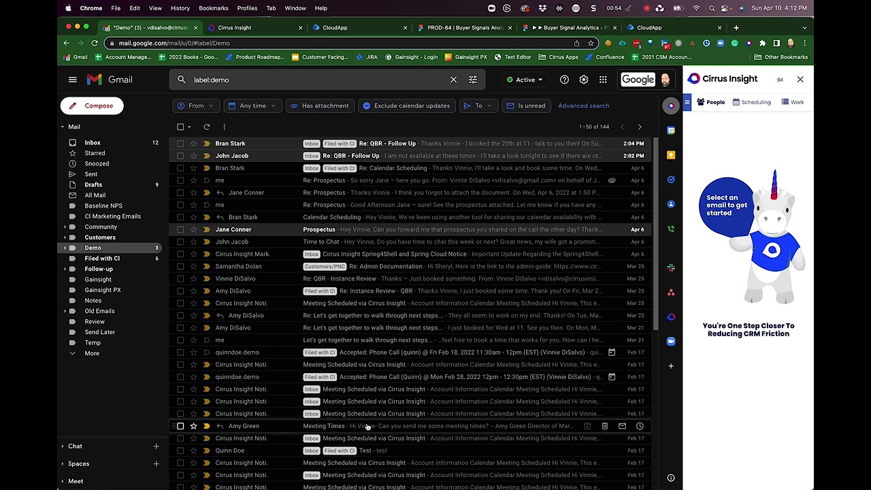Select the John Jacob QBR Follow Up checkbox

click(x=180, y=156)
